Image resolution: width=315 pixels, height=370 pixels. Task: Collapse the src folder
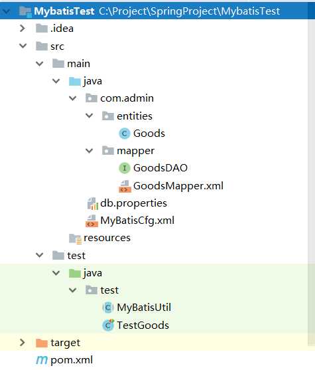pos(23,46)
